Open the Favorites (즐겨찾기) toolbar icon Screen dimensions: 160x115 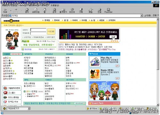[x=63, y=11]
